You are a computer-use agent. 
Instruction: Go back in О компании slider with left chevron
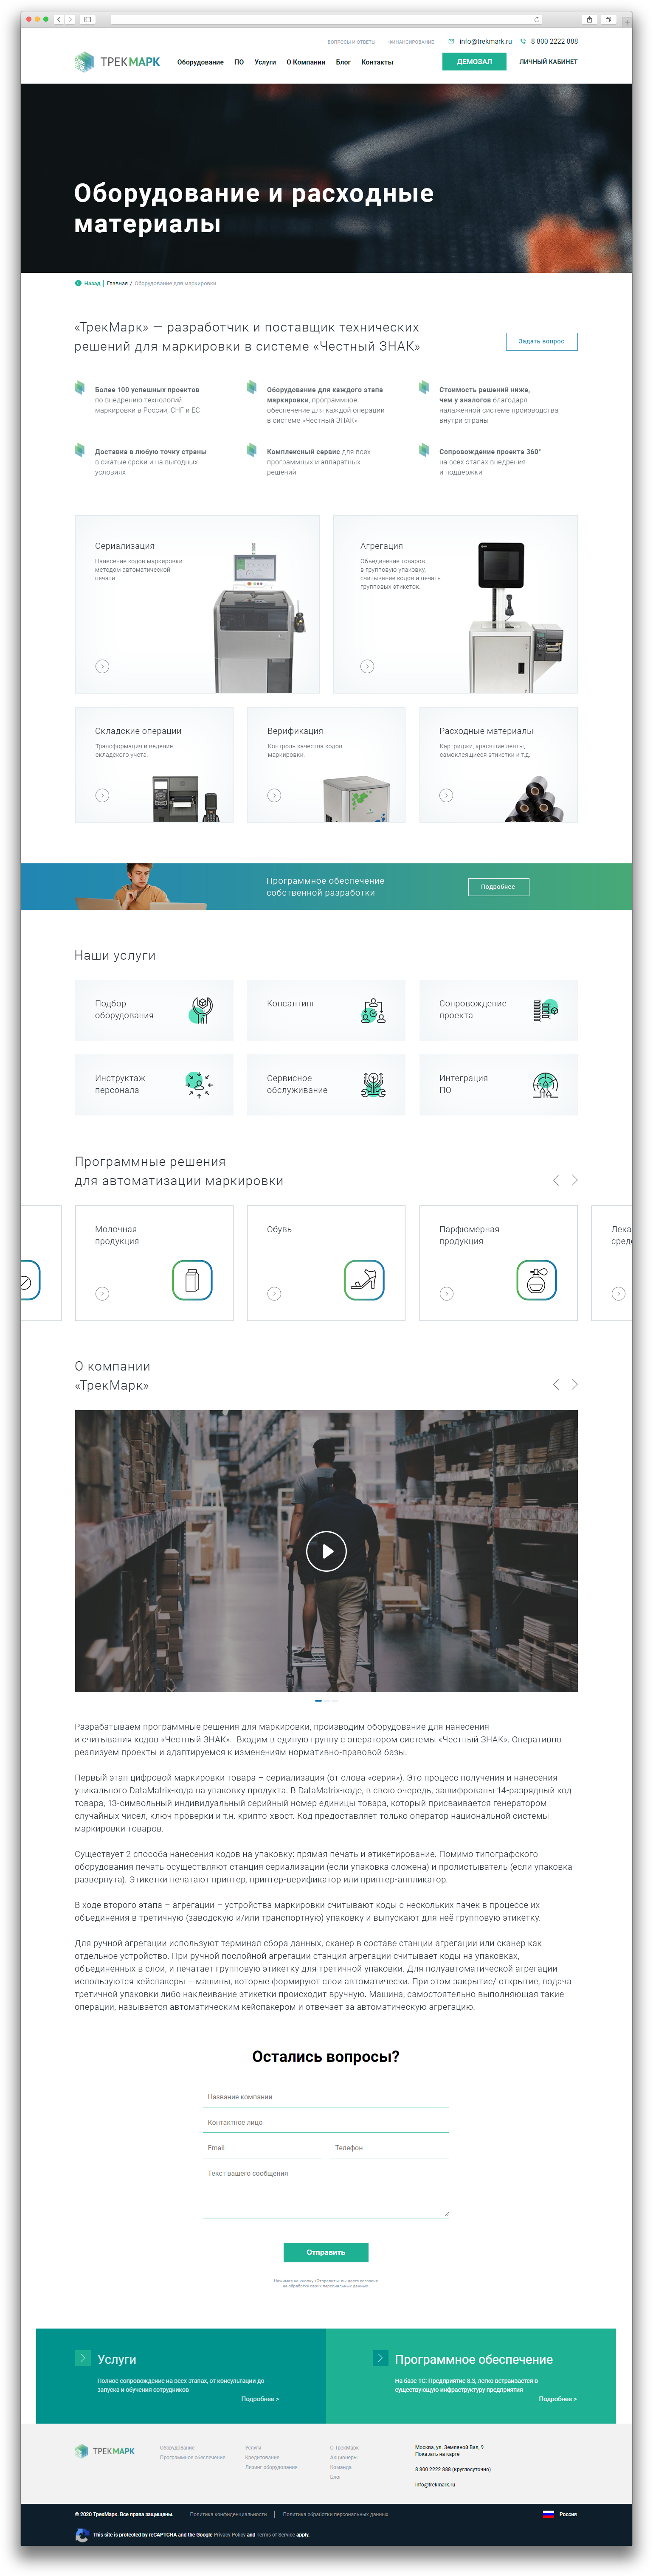pyautogui.click(x=556, y=1384)
